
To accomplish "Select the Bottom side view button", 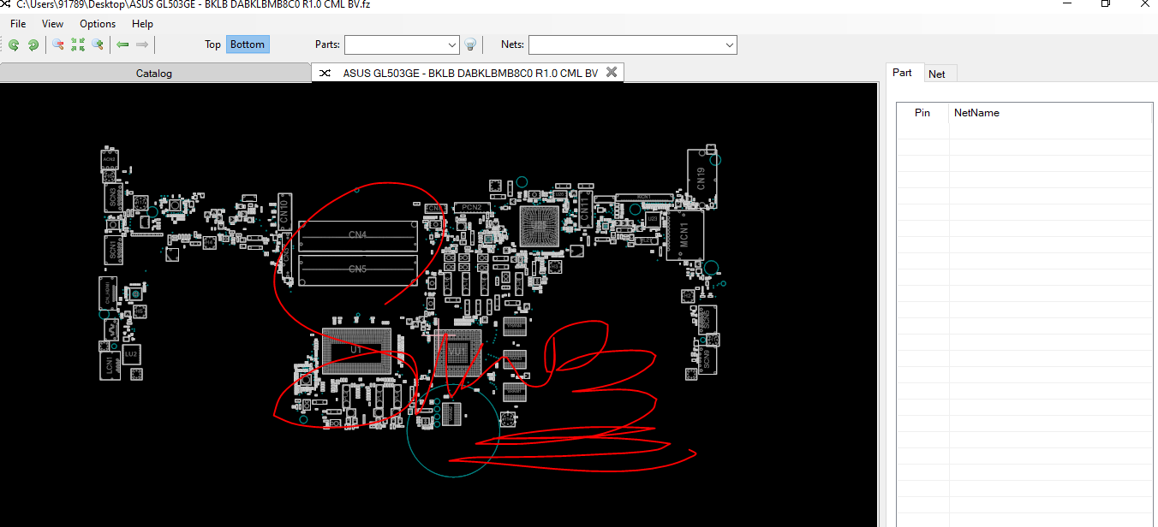I will [248, 44].
